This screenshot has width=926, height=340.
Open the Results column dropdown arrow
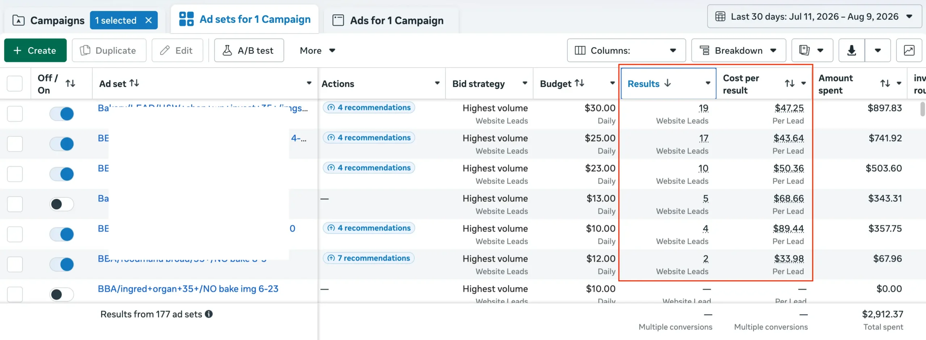708,83
